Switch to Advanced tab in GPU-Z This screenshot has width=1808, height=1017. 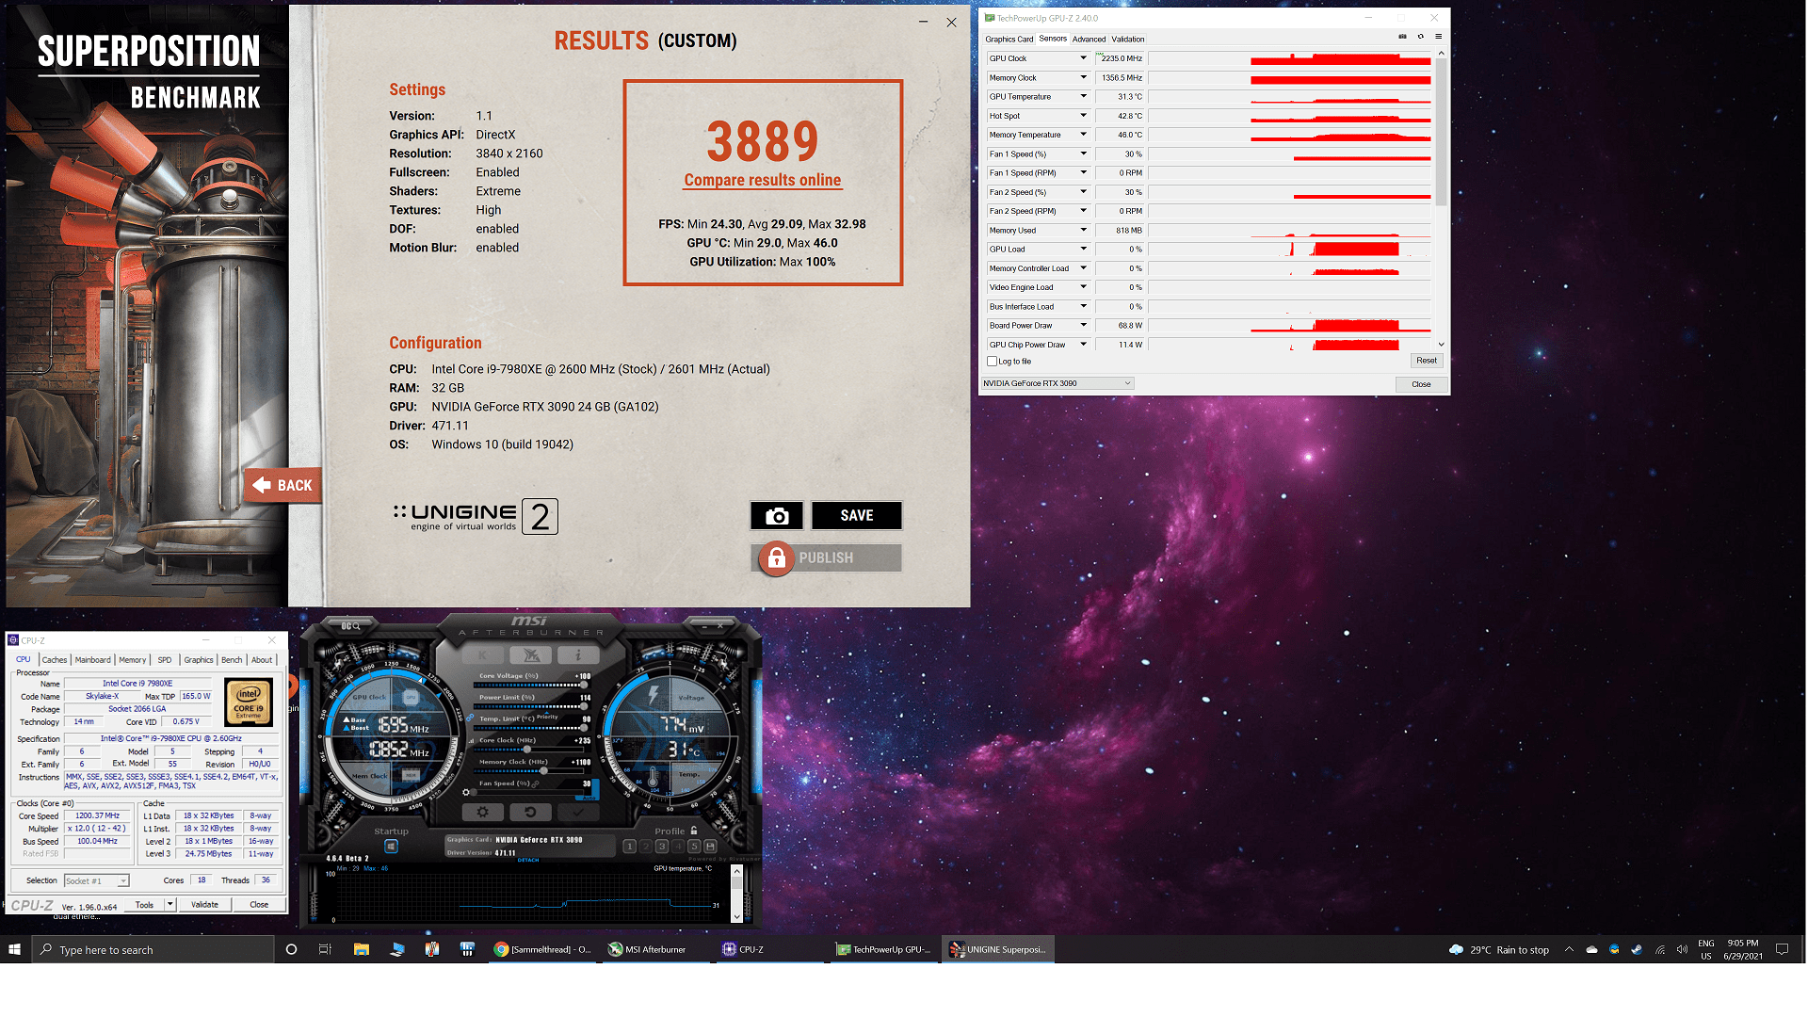point(1089,40)
